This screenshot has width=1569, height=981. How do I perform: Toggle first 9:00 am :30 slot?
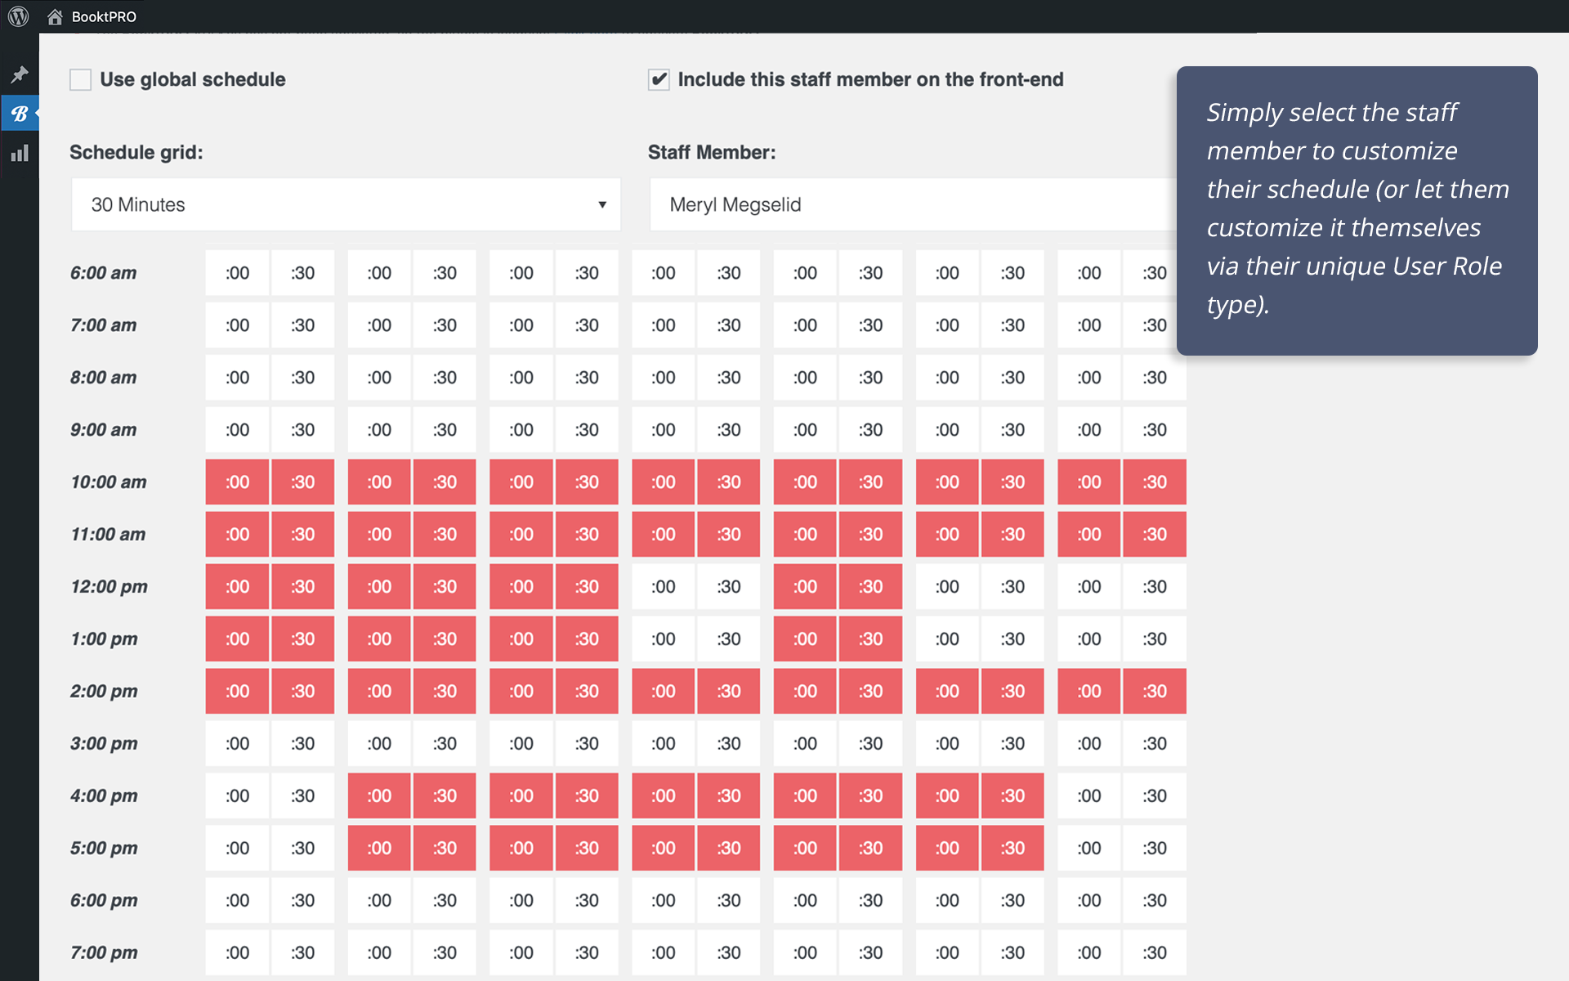point(302,430)
